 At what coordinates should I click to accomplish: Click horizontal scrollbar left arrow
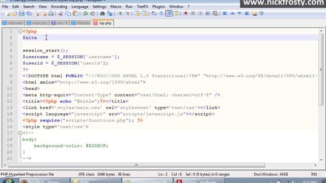(x=5, y=165)
